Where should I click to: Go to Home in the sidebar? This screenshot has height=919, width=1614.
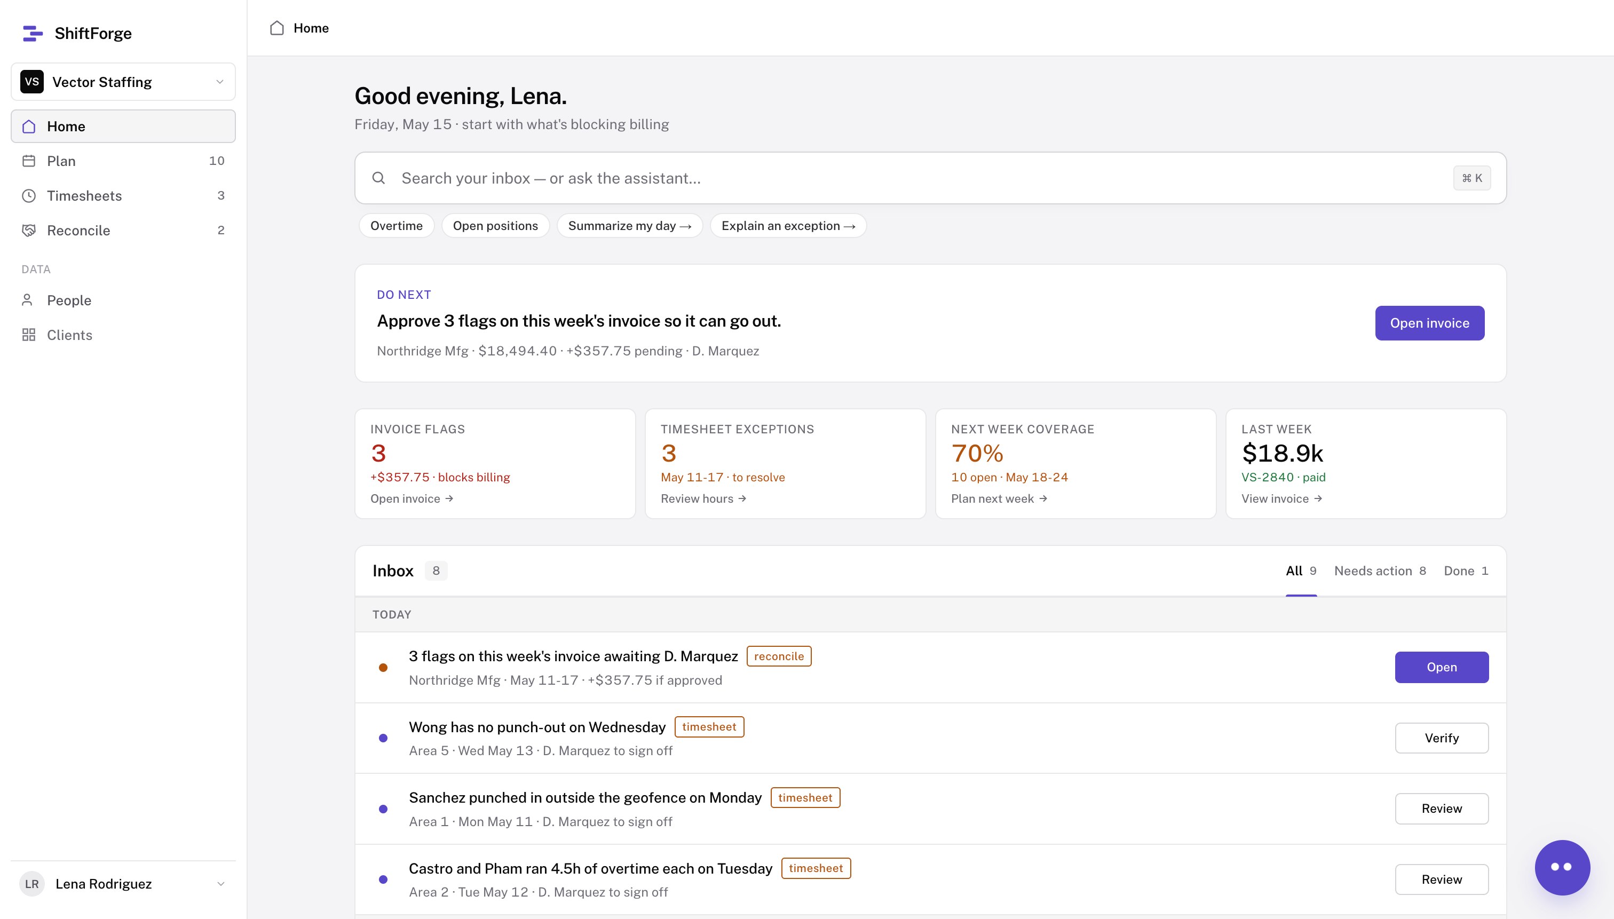tap(123, 126)
